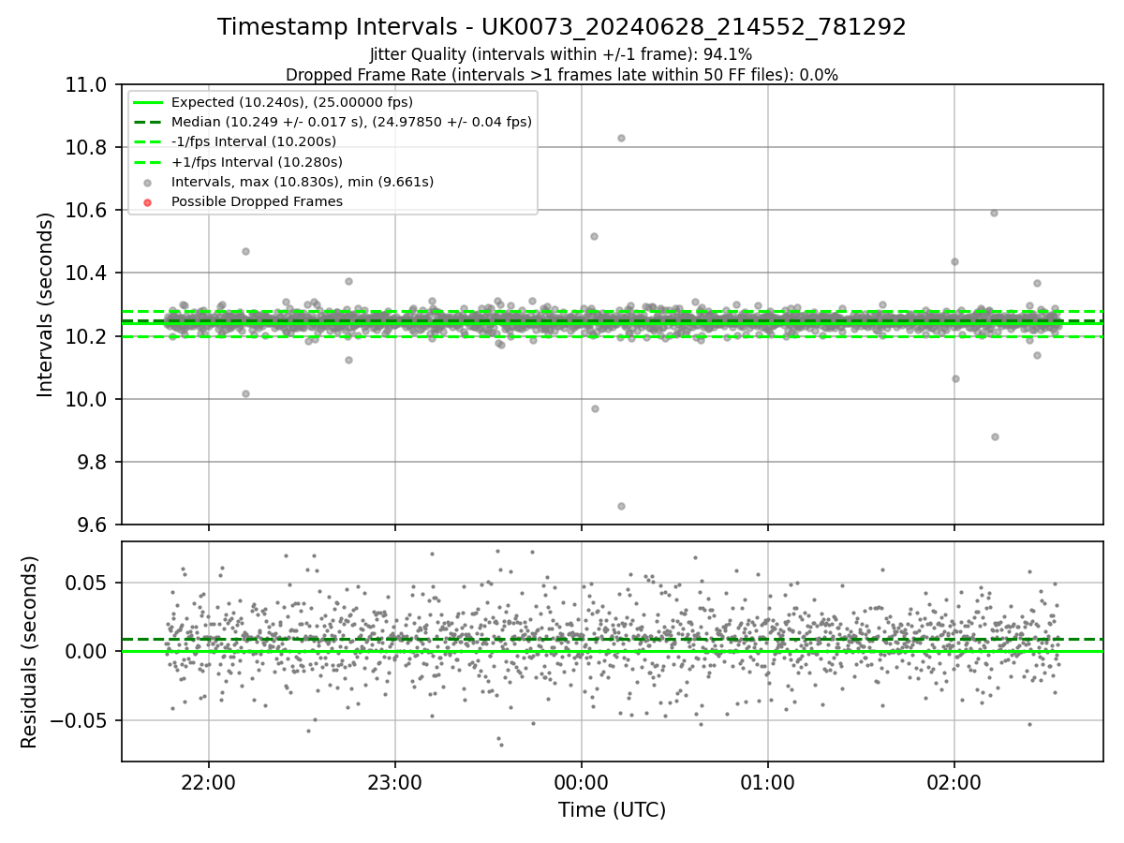Click the minimum outlier point near 9.66 seconds

coord(621,506)
